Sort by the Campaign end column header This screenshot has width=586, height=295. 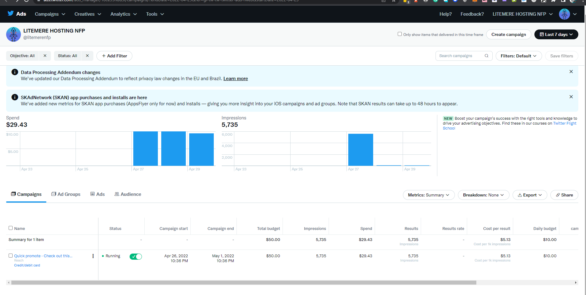click(x=221, y=228)
